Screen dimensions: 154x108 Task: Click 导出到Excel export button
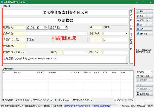[144, 89]
